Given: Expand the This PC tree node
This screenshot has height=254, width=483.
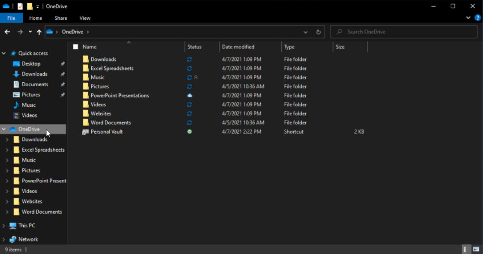Looking at the screenshot, I should [x=4, y=226].
